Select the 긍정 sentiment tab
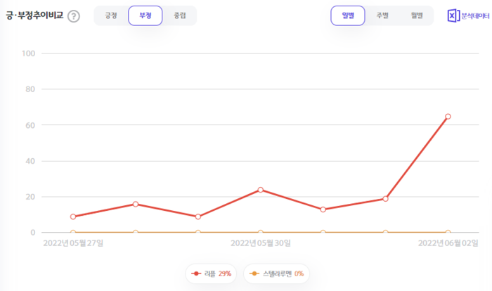 click(x=111, y=15)
